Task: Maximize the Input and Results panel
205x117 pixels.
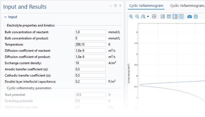Action: [x=116, y=6]
